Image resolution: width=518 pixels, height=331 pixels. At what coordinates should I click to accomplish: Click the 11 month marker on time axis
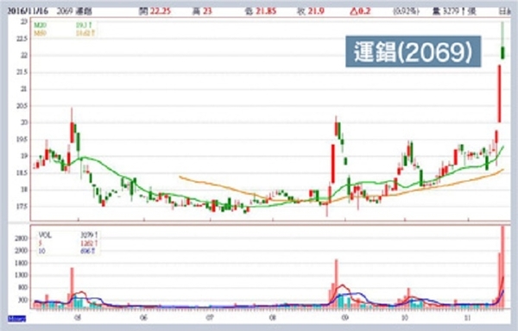pyautogui.click(x=467, y=318)
